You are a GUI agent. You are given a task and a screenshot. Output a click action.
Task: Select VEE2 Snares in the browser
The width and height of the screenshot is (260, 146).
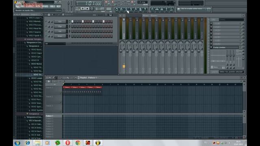pyautogui.click(x=35, y=32)
